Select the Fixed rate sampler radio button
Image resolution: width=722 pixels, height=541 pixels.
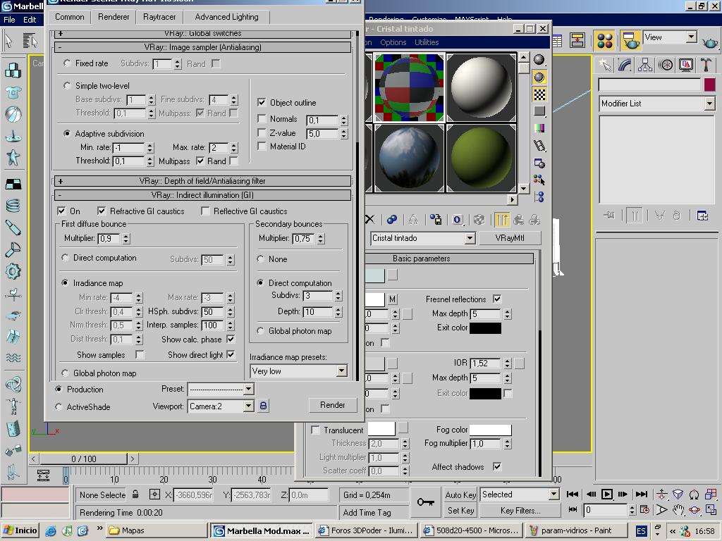tap(67, 63)
